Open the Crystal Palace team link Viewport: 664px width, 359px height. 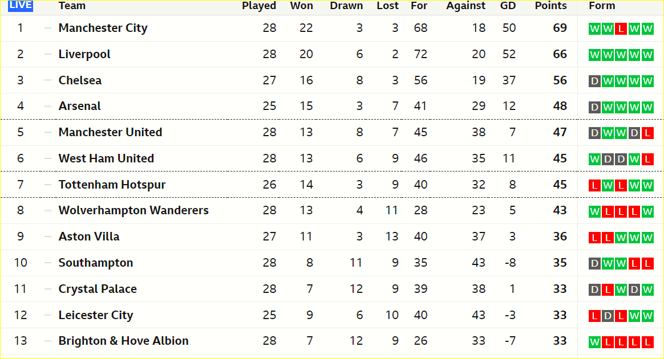(98, 289)
